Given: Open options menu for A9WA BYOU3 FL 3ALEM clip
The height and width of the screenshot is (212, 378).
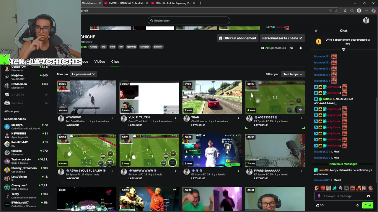Looking at the screenshot, I should point(113,171).
